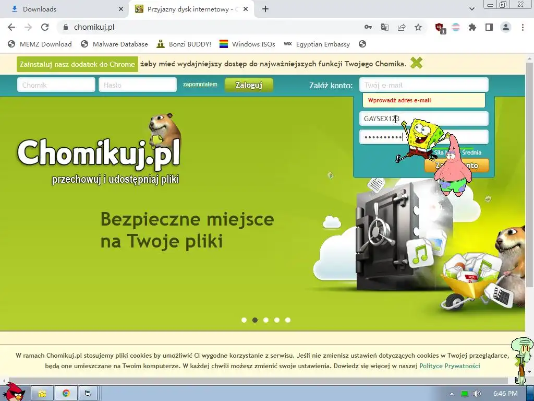
Task: Click the green network tray icon
Action: point(465,394)
